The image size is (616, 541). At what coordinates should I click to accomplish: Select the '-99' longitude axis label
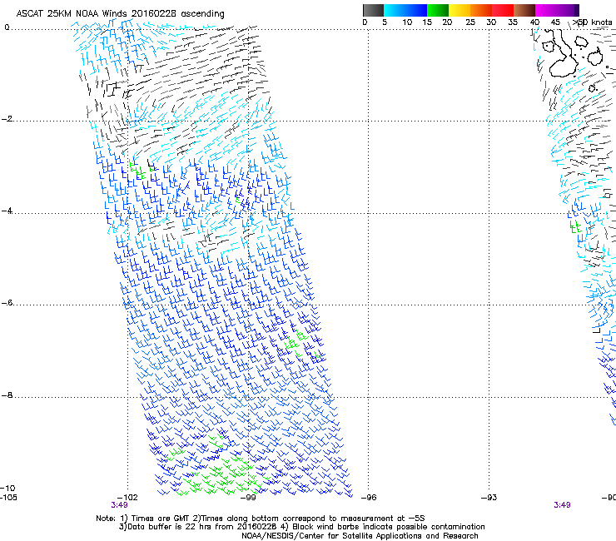[248, 498]
